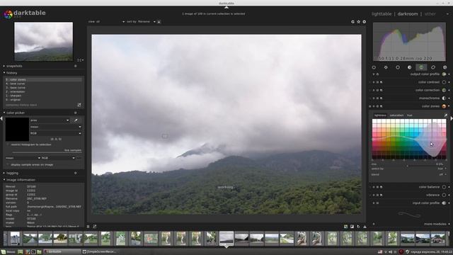Open snapshots panel presets icon
Viewport: 453px width, 255px height.
pos(76,66)
